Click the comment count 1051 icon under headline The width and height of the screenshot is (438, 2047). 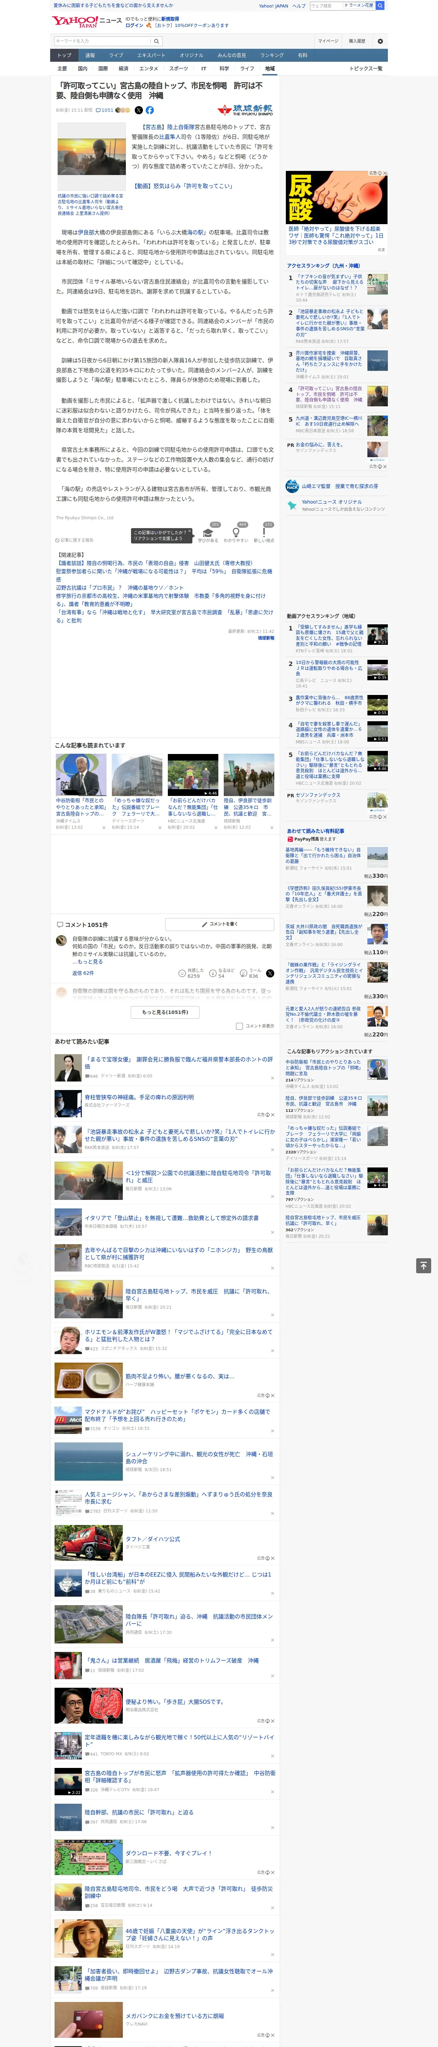coord(105,111)
